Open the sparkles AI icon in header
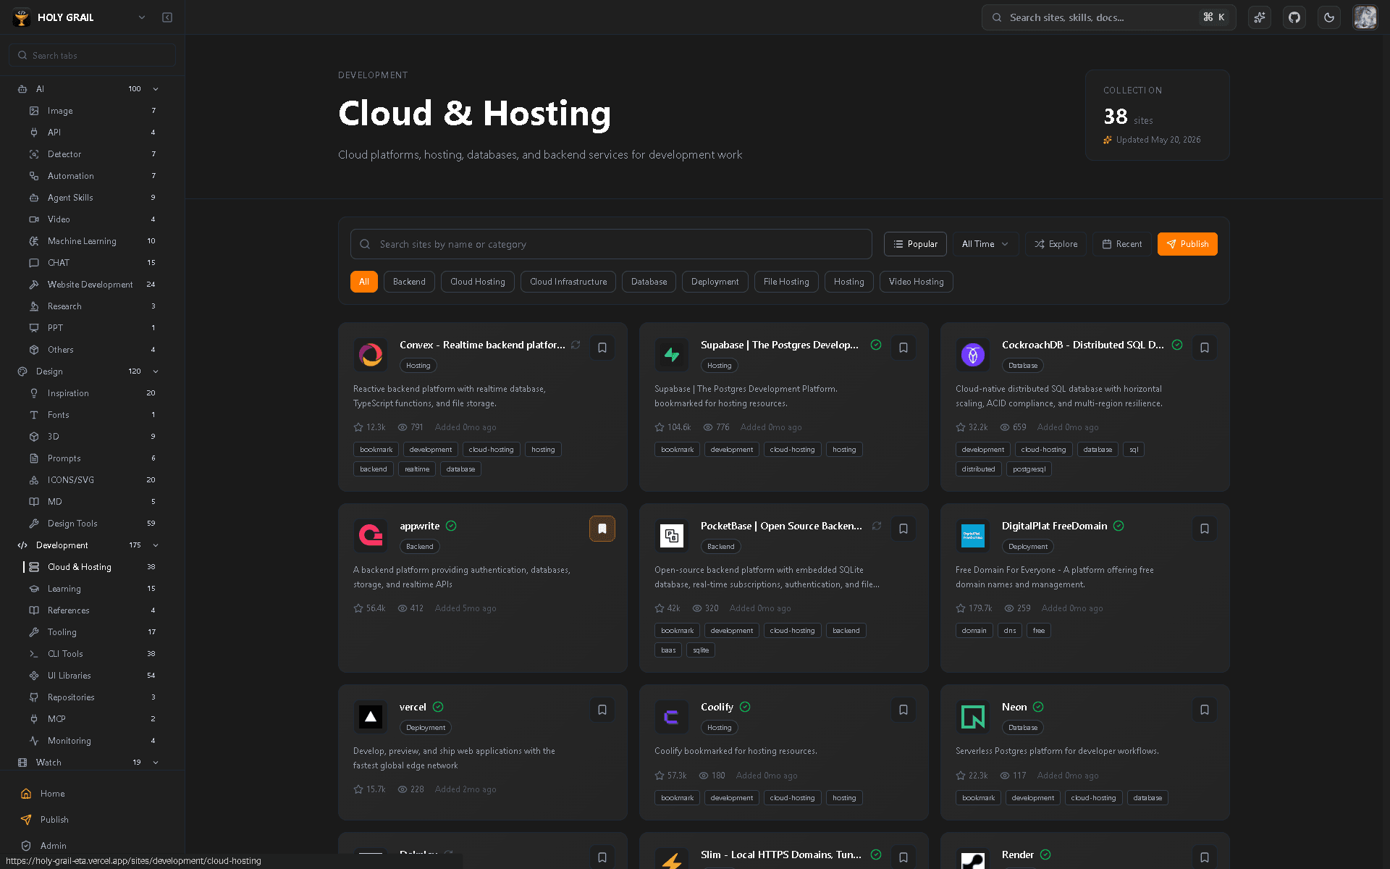 pos(1260,17)
